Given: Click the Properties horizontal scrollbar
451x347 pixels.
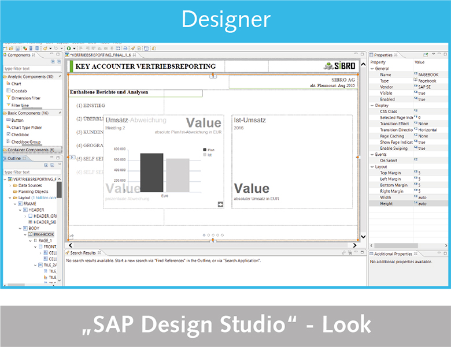Looking at the screenshot, I should click(x=395, y=245).
